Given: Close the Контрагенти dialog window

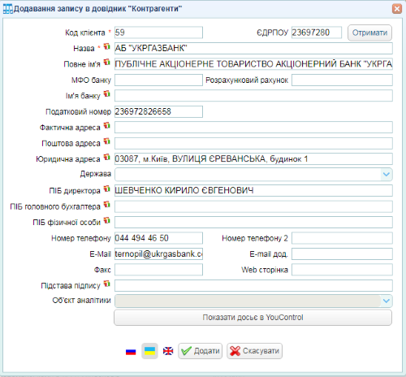Looking at the screenshot, I should point(397,9).
